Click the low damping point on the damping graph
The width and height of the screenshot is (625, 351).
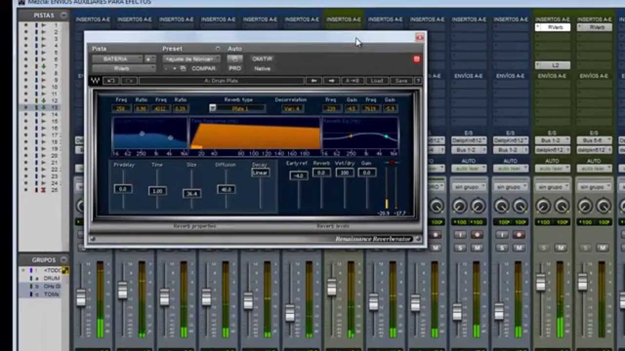click(x=142, y=133)
